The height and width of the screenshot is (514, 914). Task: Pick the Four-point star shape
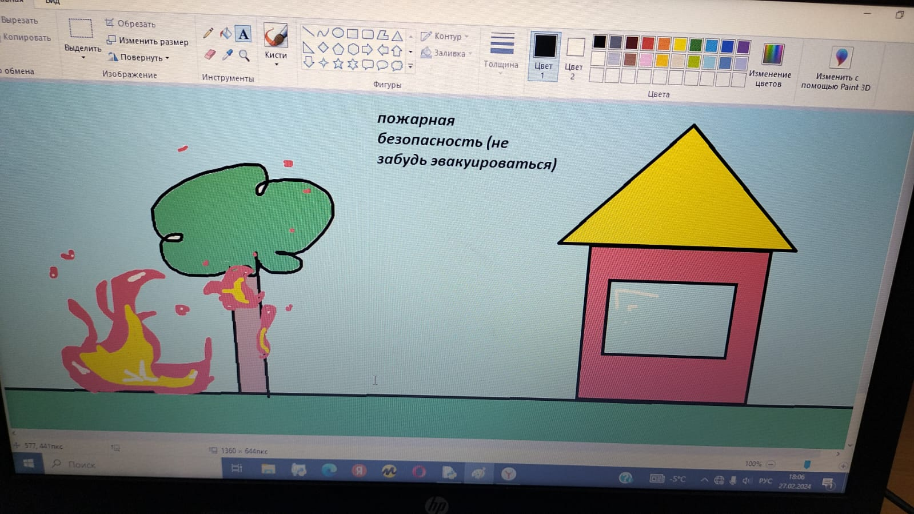tap(324, 63)
